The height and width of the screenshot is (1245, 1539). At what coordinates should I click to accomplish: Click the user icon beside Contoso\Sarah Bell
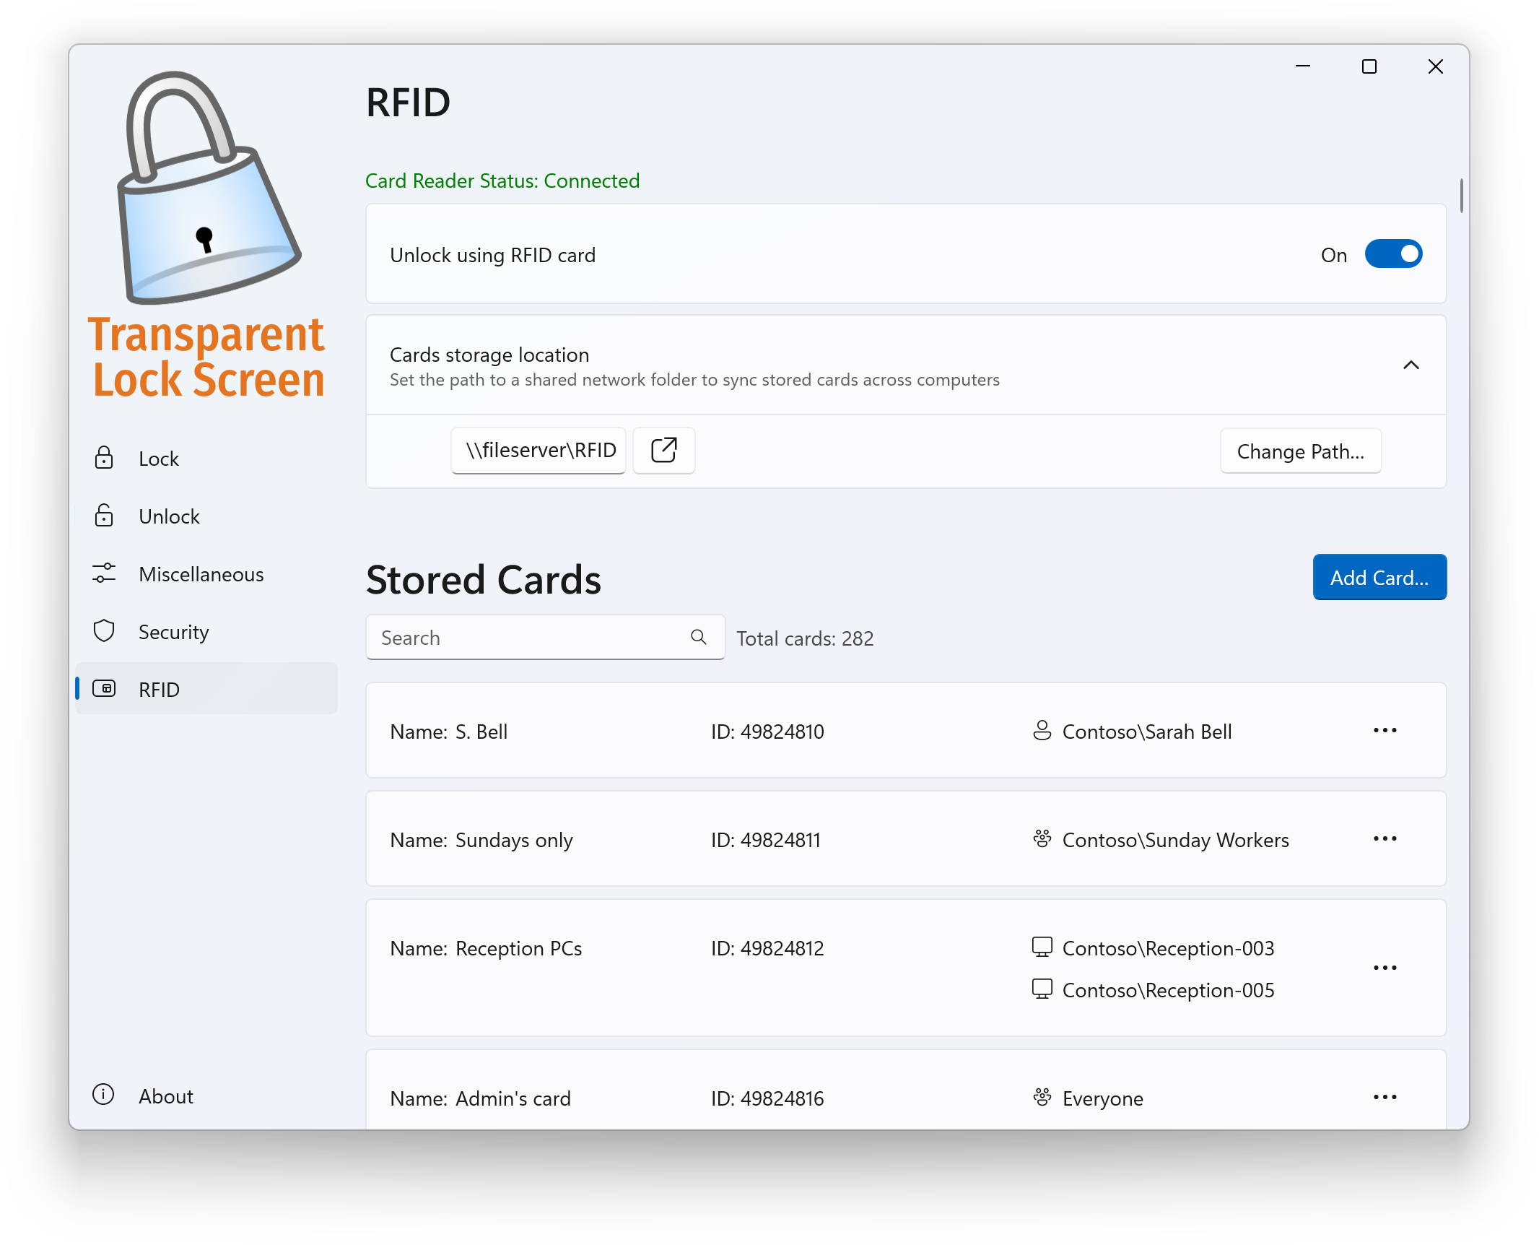pos(1042,731)
